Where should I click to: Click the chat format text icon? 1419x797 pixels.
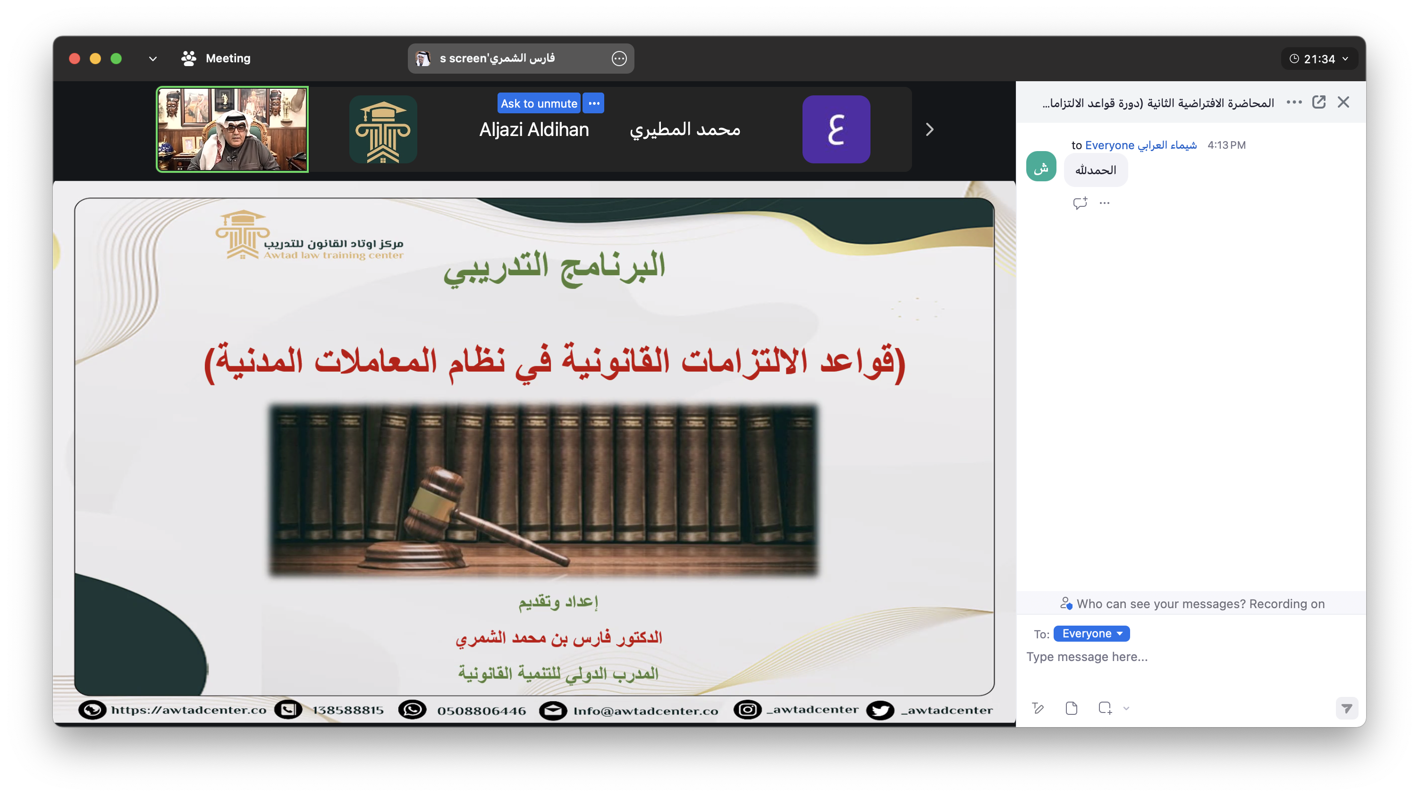(x=1038, y=708)
